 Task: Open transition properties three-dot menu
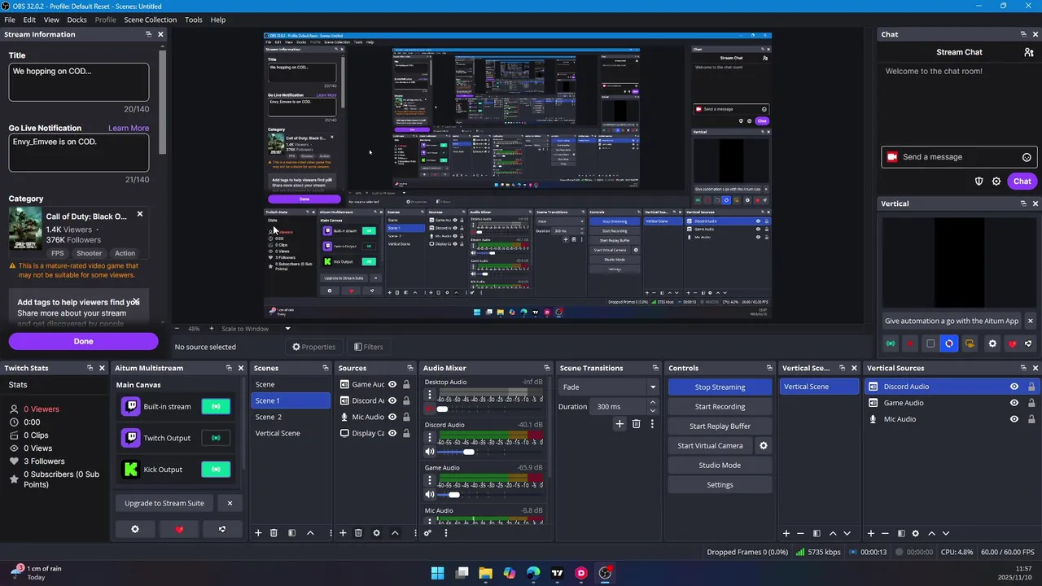(x=652, y=424)
